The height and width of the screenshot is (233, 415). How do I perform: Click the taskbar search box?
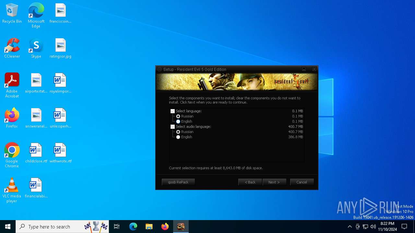click(x=63, y=227)
